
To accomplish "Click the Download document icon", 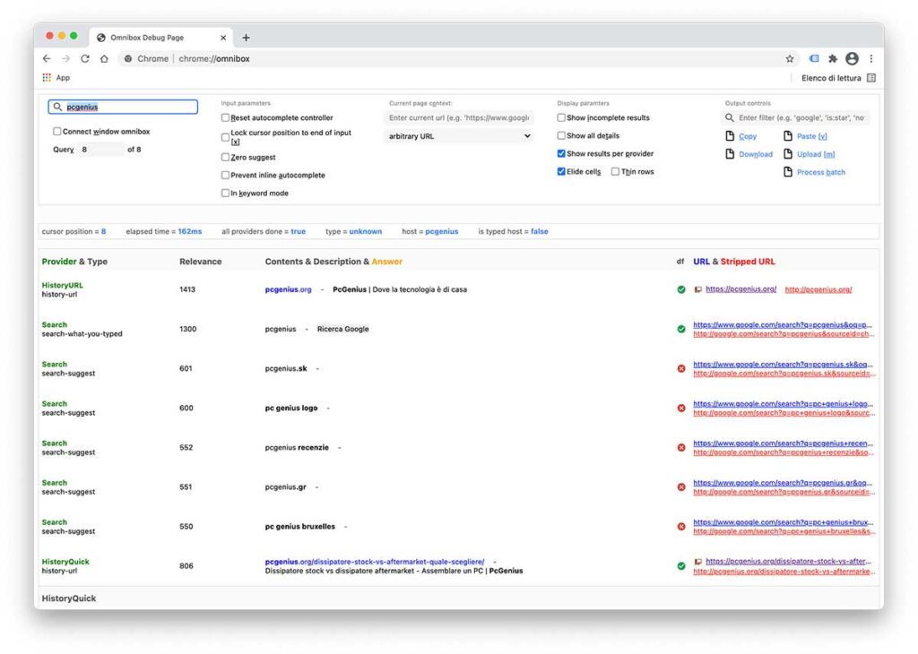I will point(730,154).
